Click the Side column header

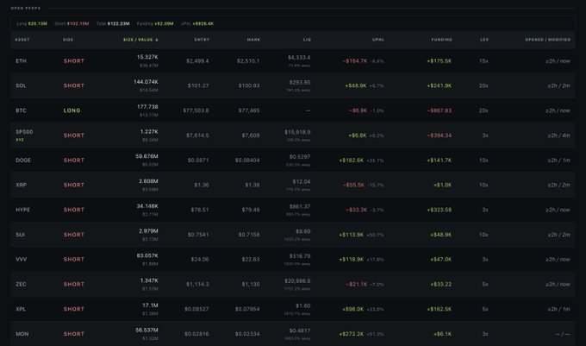[x=68, y=40]
